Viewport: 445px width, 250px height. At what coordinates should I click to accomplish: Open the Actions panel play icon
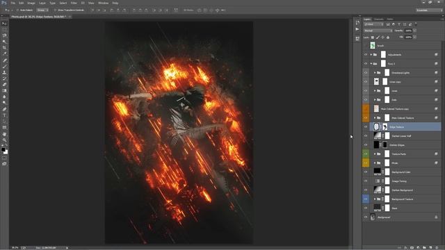pyautogui.click(x=357, y=29)
